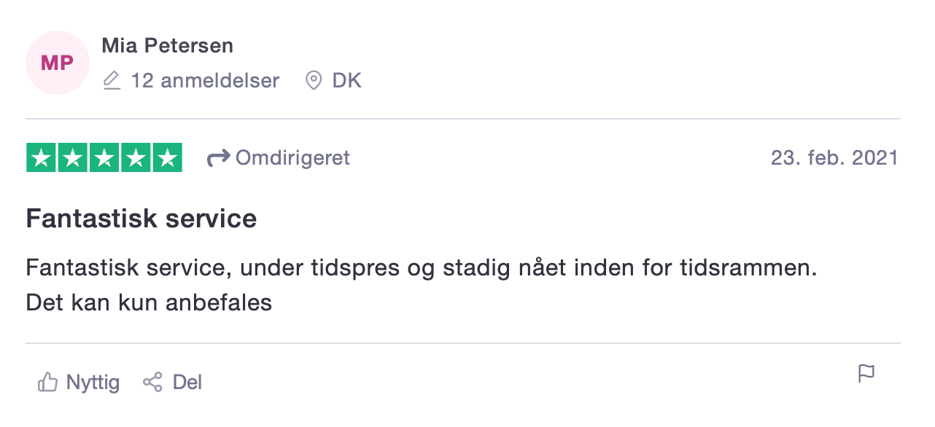935x427 pixels.
Task: Report the review with the flag icon
Action: 866,374
